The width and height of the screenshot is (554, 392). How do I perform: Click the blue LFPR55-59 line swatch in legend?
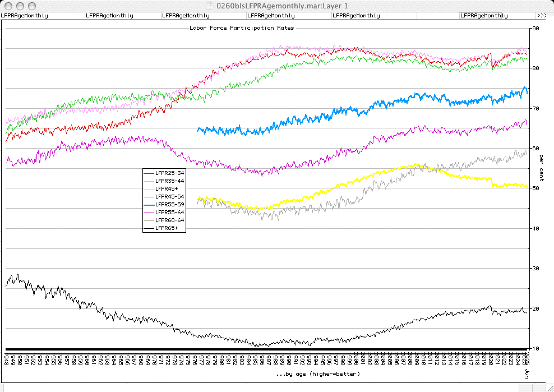point(149,205)
